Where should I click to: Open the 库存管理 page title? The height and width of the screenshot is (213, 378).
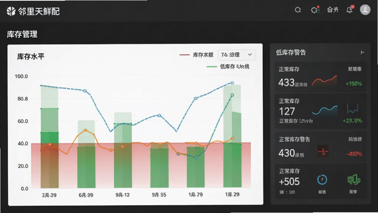[22, 34]
